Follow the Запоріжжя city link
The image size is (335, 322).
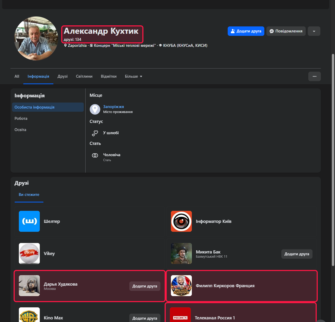point(114,107)
